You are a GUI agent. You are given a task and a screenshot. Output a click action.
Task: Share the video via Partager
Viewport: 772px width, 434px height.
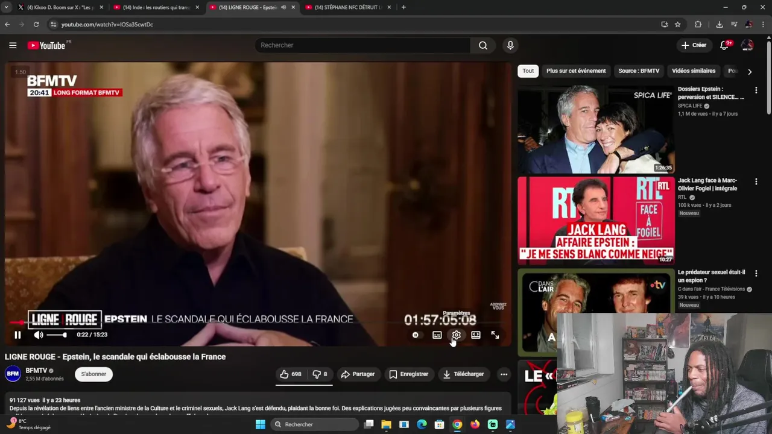point(358,374)
